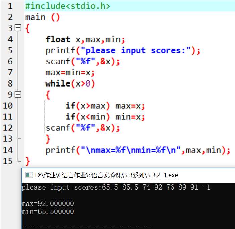Click line number 7 in the gutter
This screenshot has width=235, height=229.
click(10, 72)
